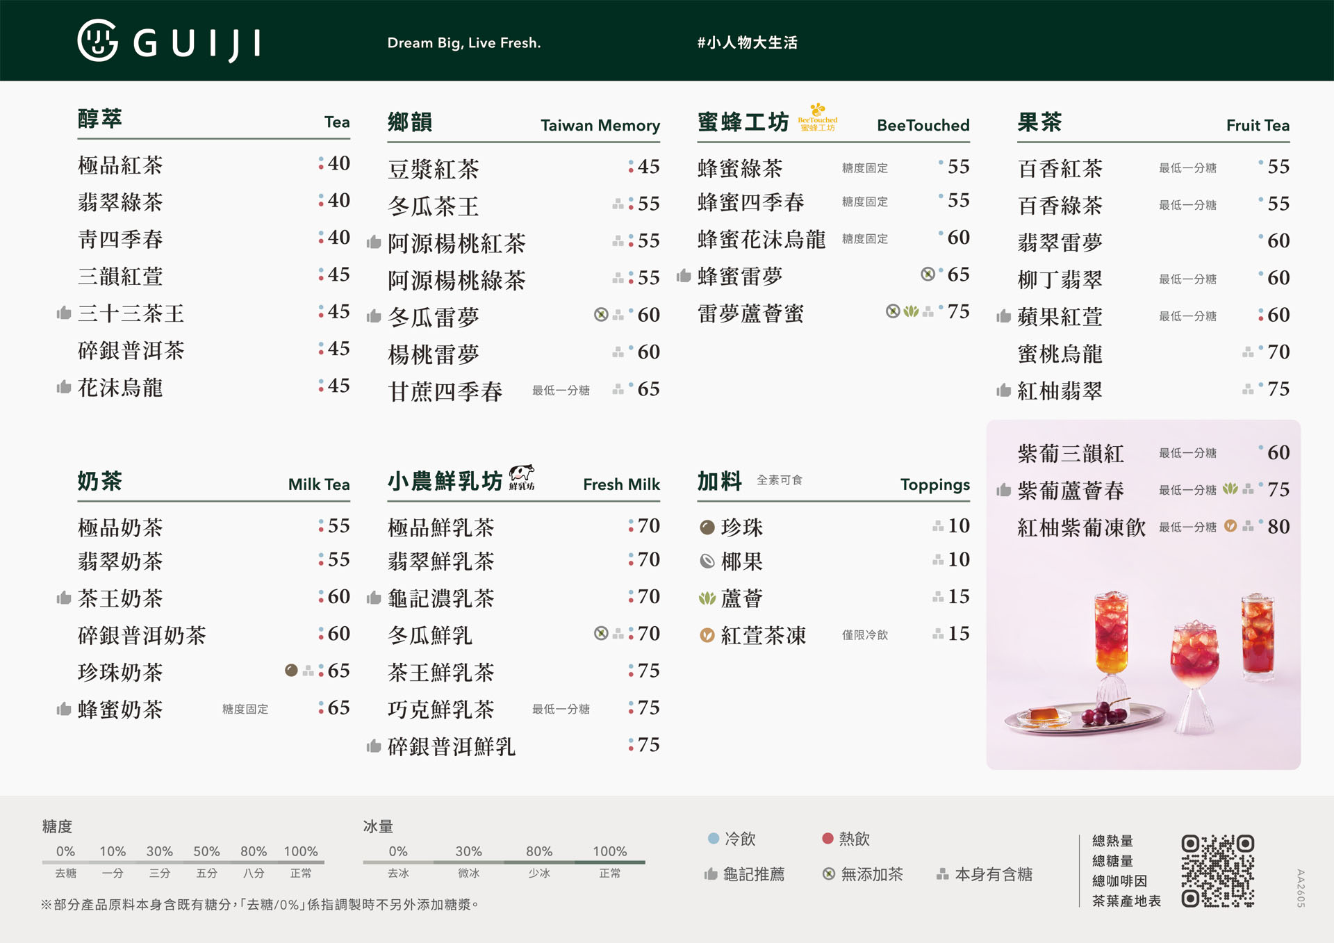
Task: Click the 甘蔗四季春 menu item
Action: [445, 391]
